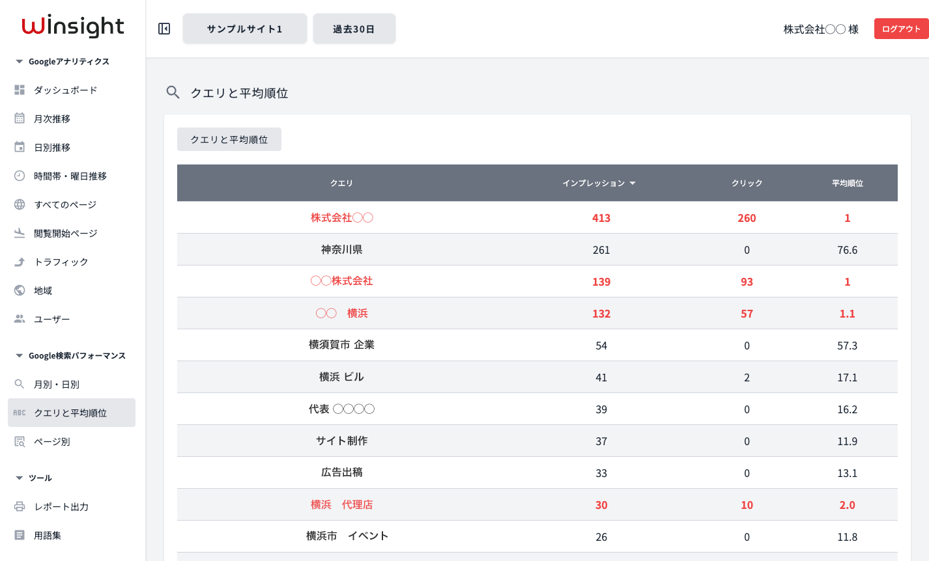Viewport: 929px width, 561px height.
Task: Collapse the Google検索パフォーマンス section
Action: pos(19,356)
